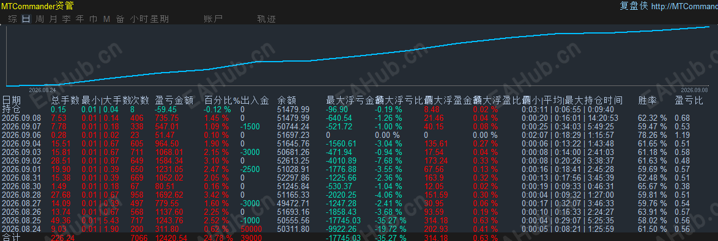This screenshot has height=241, width=718.
Task: Switch to the 轨迹 track tab
Action: coord(267,19)
